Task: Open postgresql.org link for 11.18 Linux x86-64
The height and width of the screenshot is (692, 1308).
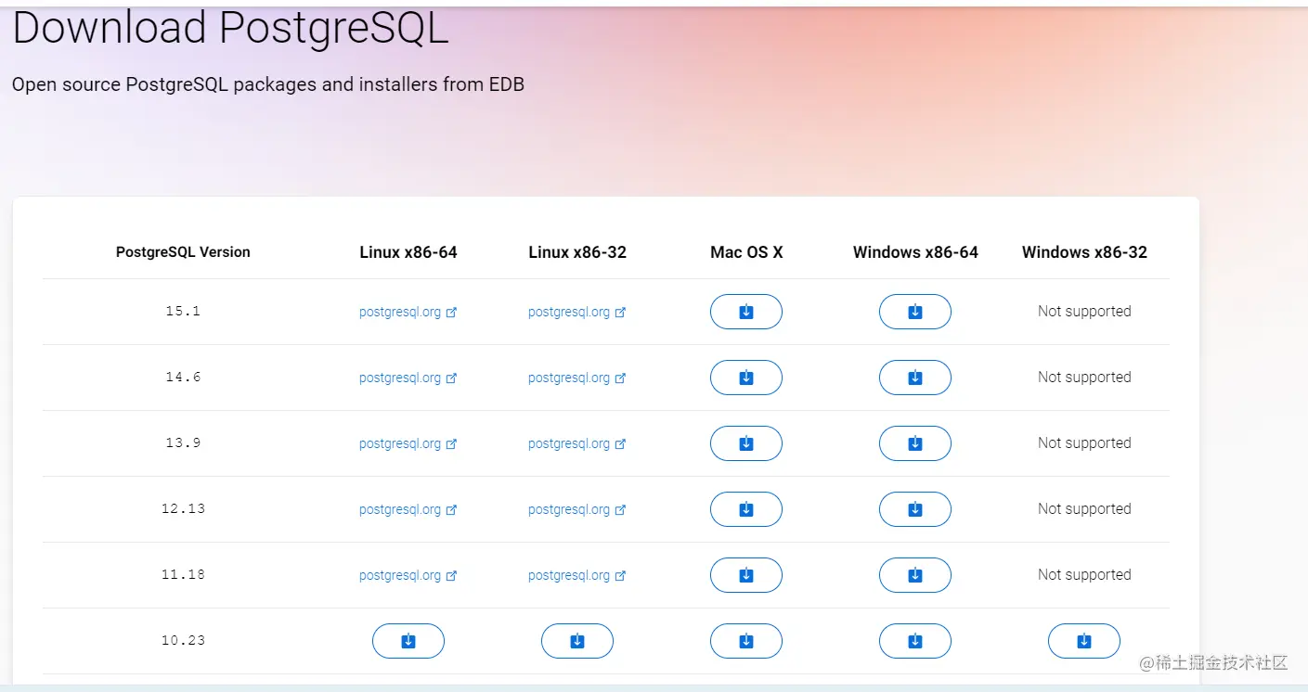Action: [x=408, y=576]
